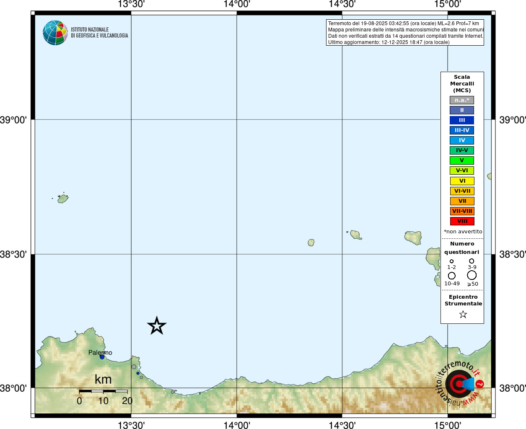Click the Istituto Nazionale di Geofisica text
The height and width of the screenshot is (429, 526).
click(99, 33)
